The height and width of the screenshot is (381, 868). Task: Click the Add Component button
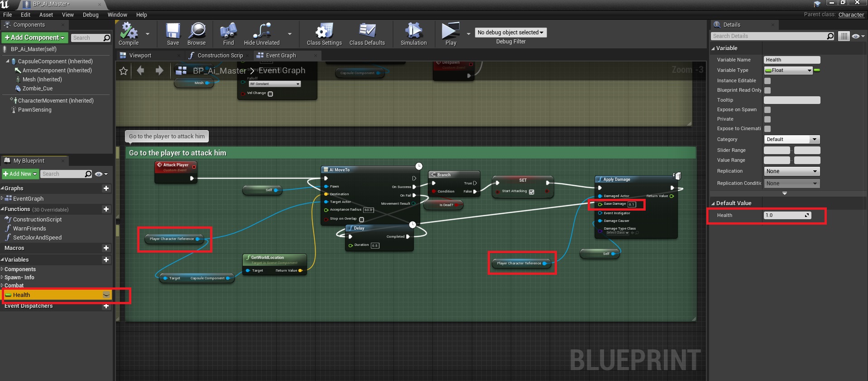click(x=35, y=38)
